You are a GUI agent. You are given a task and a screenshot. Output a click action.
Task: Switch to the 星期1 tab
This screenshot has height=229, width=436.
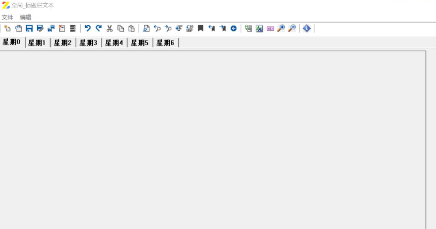(x=37, y=43)
